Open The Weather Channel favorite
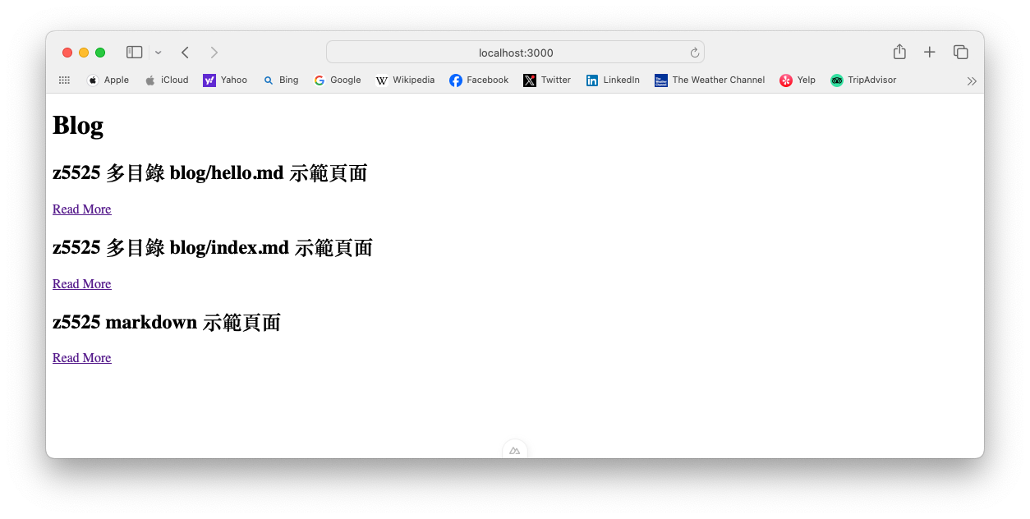This screenshot has width=1030, height=519. (x=710, y=80)
